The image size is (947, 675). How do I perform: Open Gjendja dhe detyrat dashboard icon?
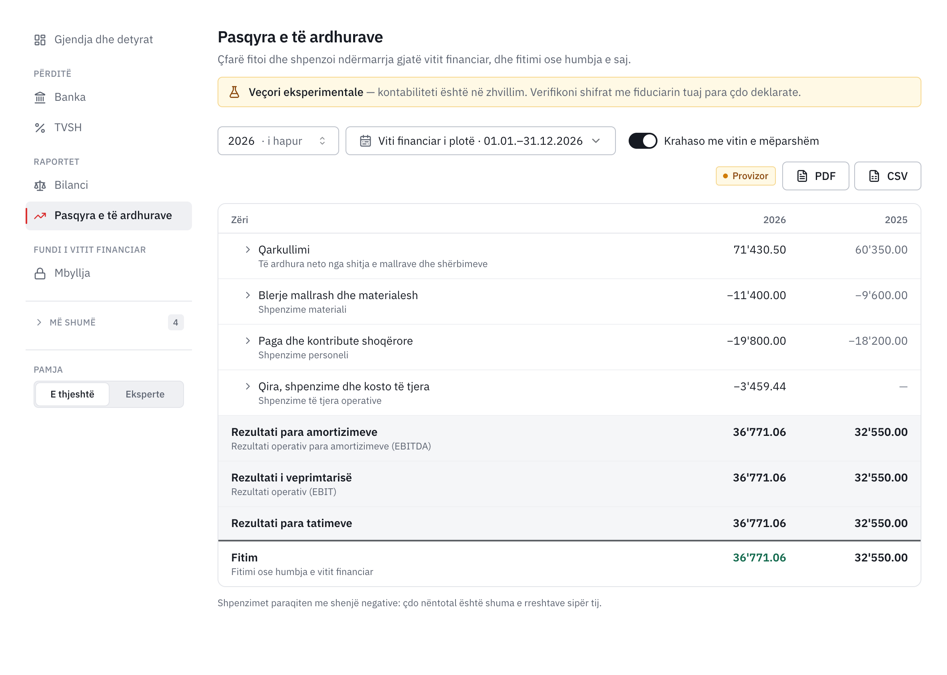pos(40,40)
